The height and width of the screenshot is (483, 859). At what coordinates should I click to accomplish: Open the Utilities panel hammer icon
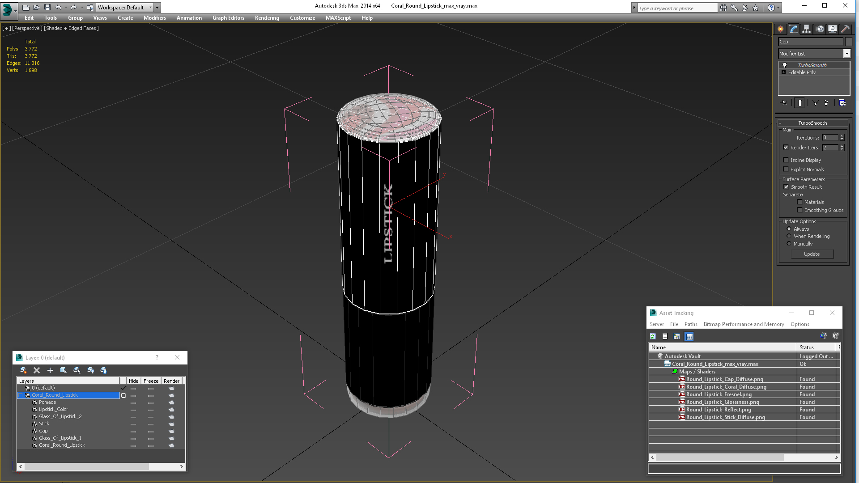pos(845,29)
